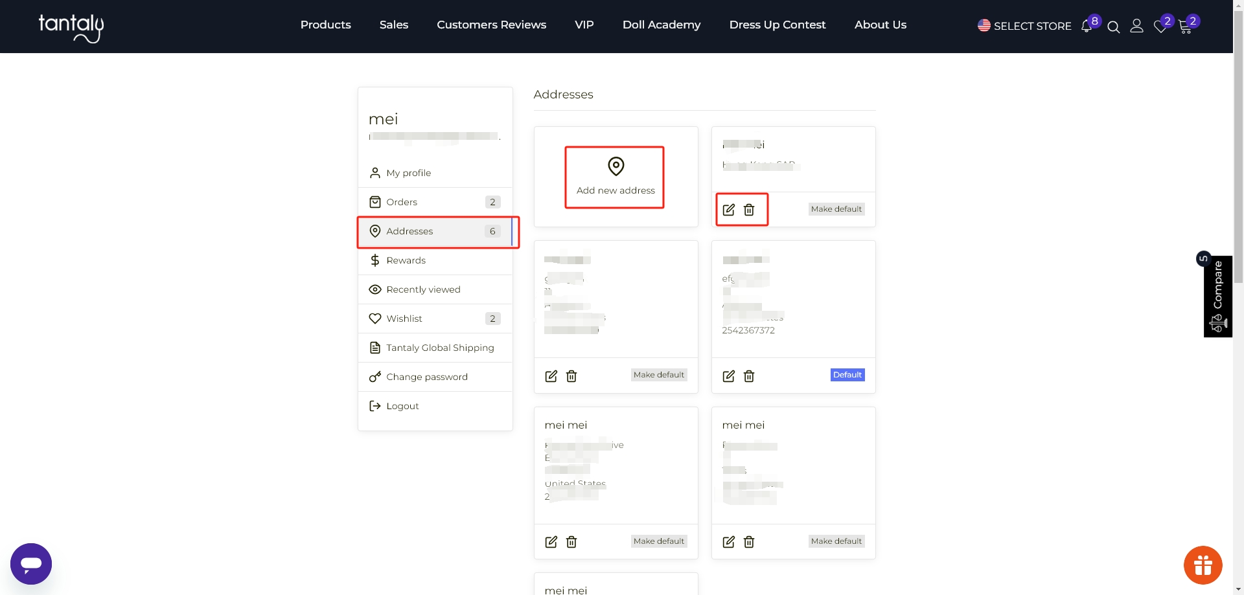
Task: Click the Addresses page heading
Action: pyautogui.click(x=563, y=95)
